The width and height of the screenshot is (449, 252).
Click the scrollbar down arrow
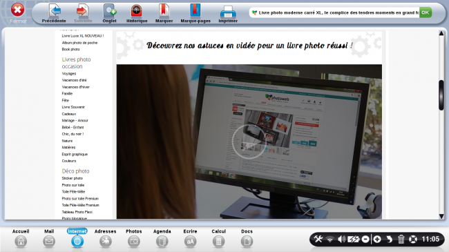(x=441, y=216)
